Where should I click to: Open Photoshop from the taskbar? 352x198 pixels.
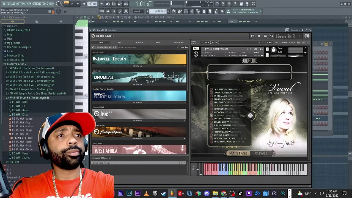point(129,193)
